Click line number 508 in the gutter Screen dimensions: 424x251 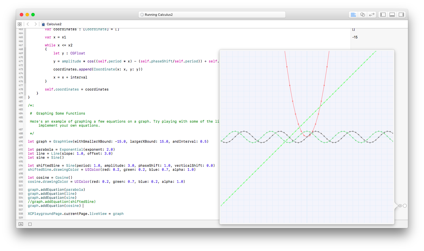[21, 214]
